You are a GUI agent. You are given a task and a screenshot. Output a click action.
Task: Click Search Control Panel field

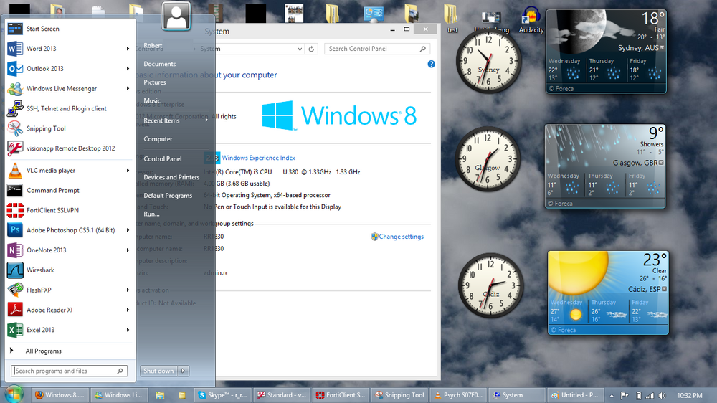point(377,49)
